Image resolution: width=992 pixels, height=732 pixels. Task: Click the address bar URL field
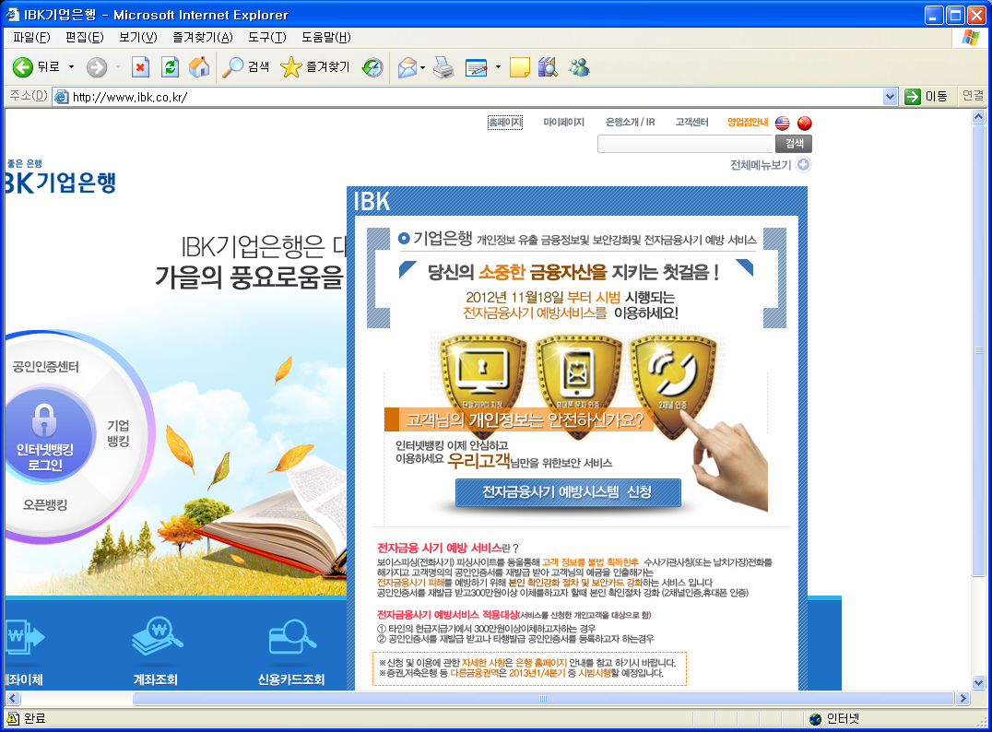[x=468, y=97]
